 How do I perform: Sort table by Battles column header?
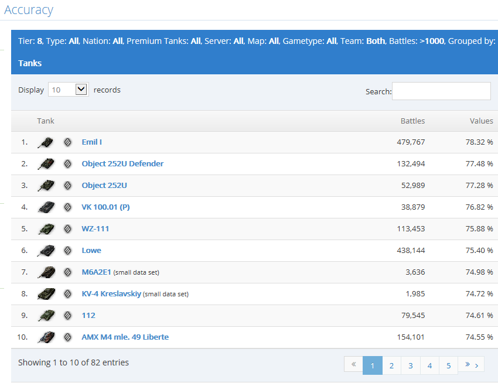(412, 121)
